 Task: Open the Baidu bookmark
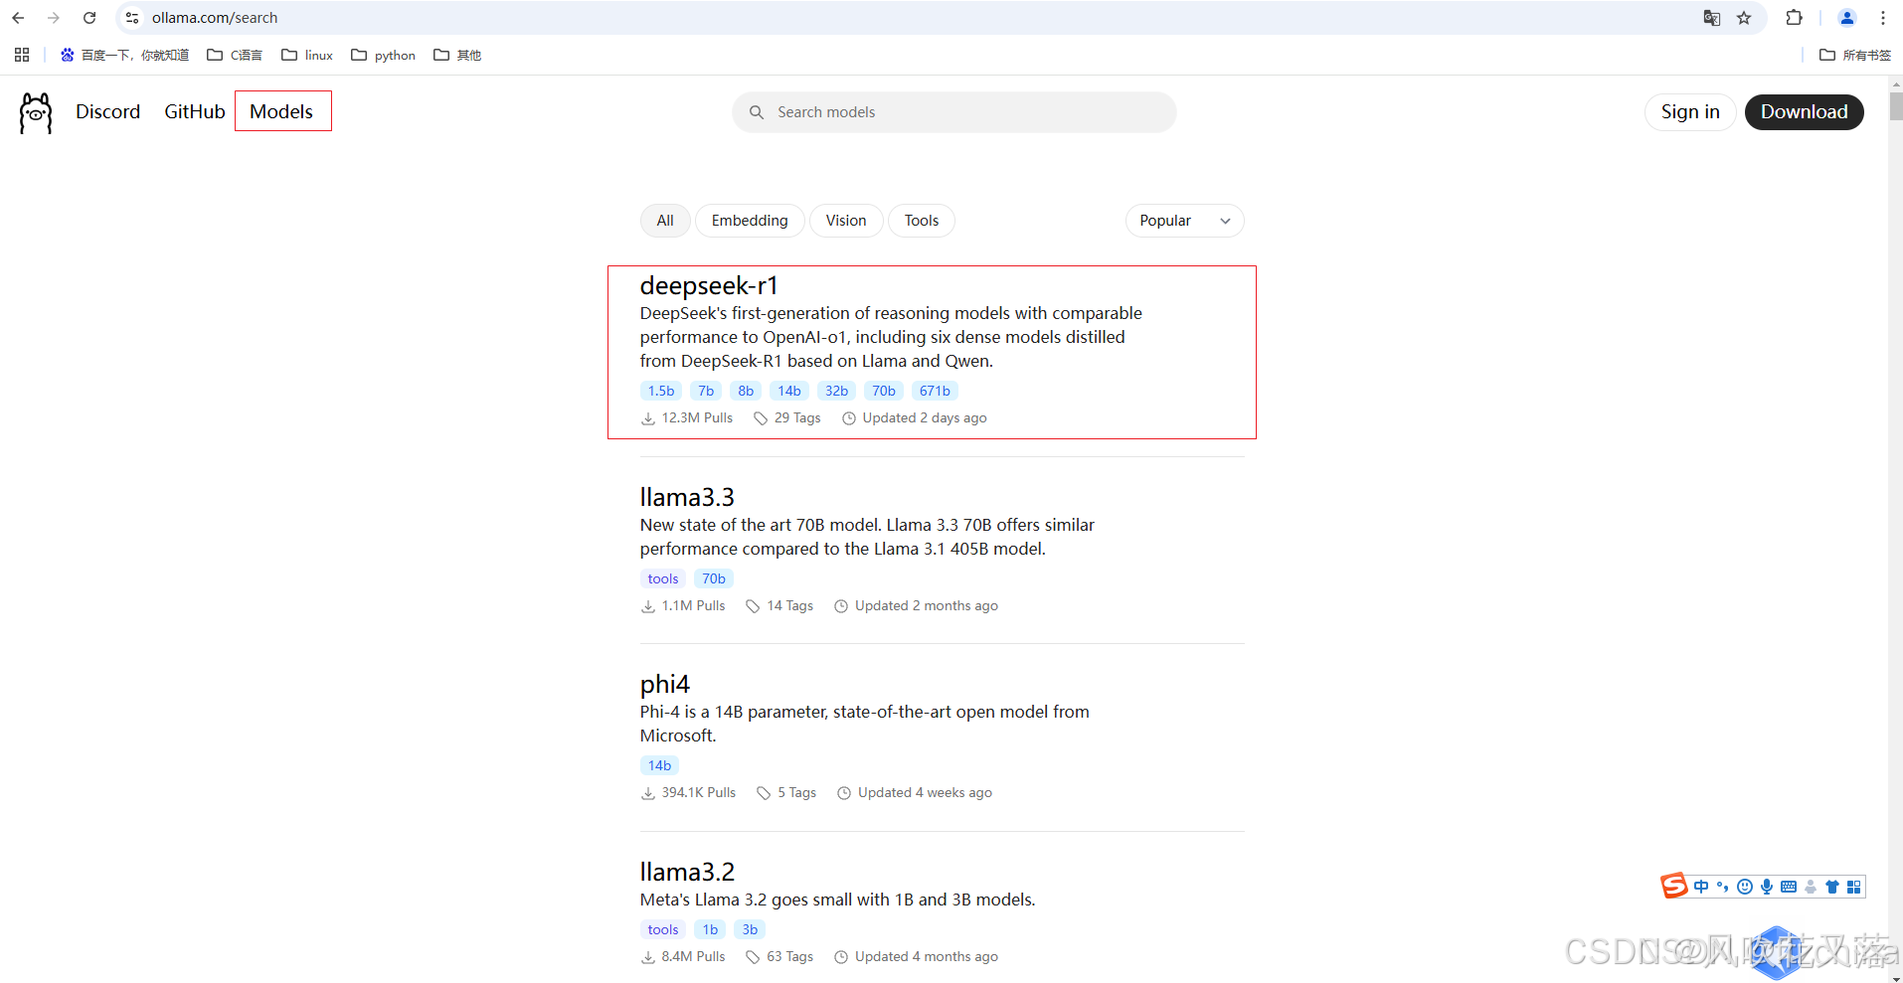pyautogui.click(x=124, y=55)
